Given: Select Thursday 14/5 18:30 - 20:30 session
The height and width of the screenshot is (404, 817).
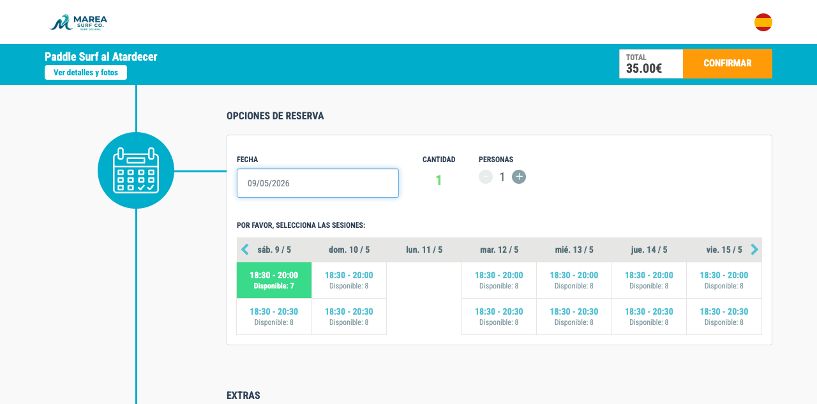Looking at the screenshot, I should point(649,317).
